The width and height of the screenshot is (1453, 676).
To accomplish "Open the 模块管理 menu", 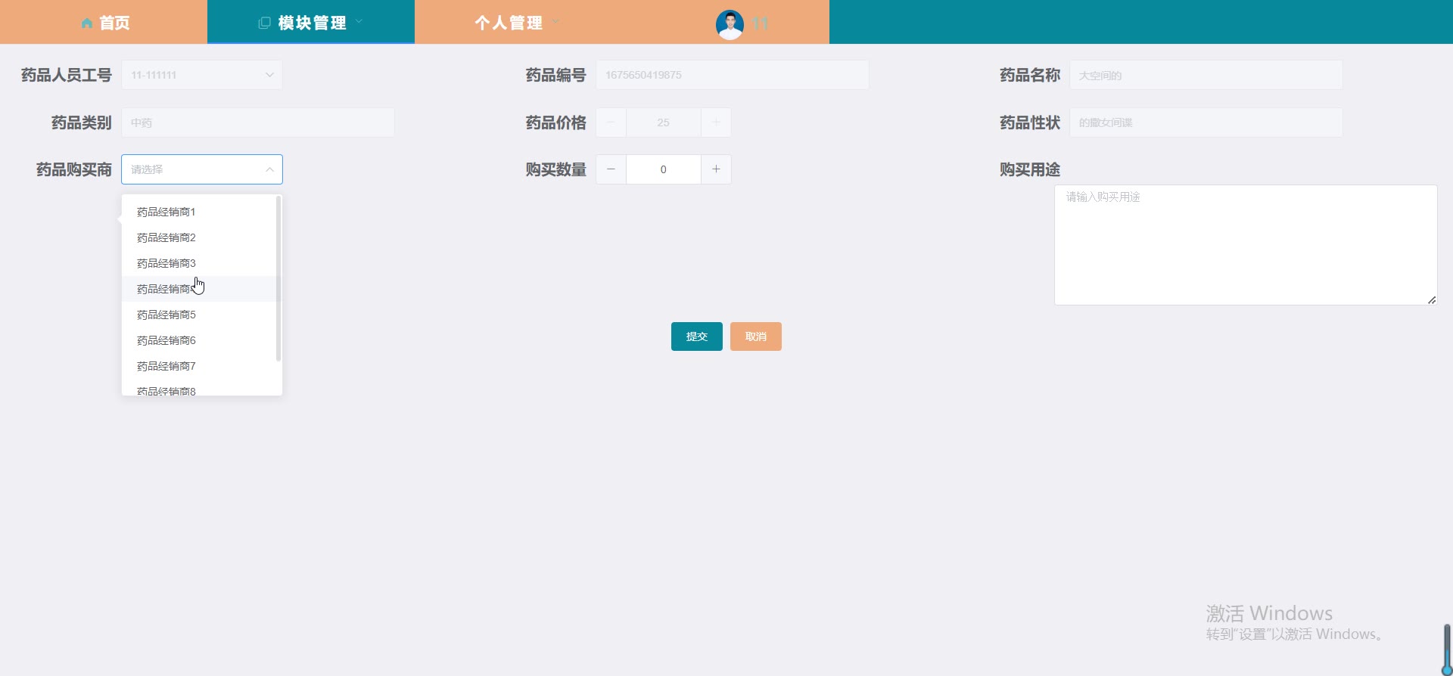I will coord(311,23).
